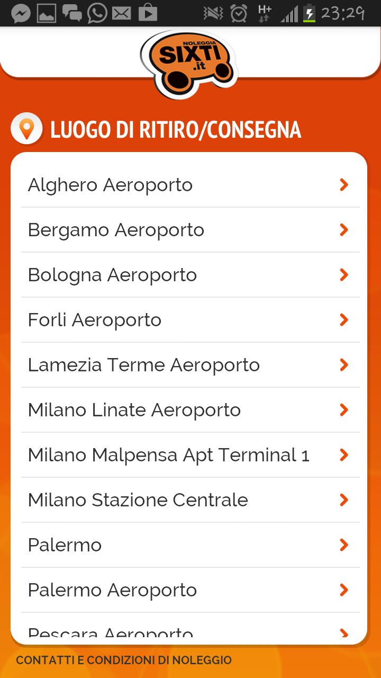Tap the Play Store notification icon
381x678 pixels.
148,13
